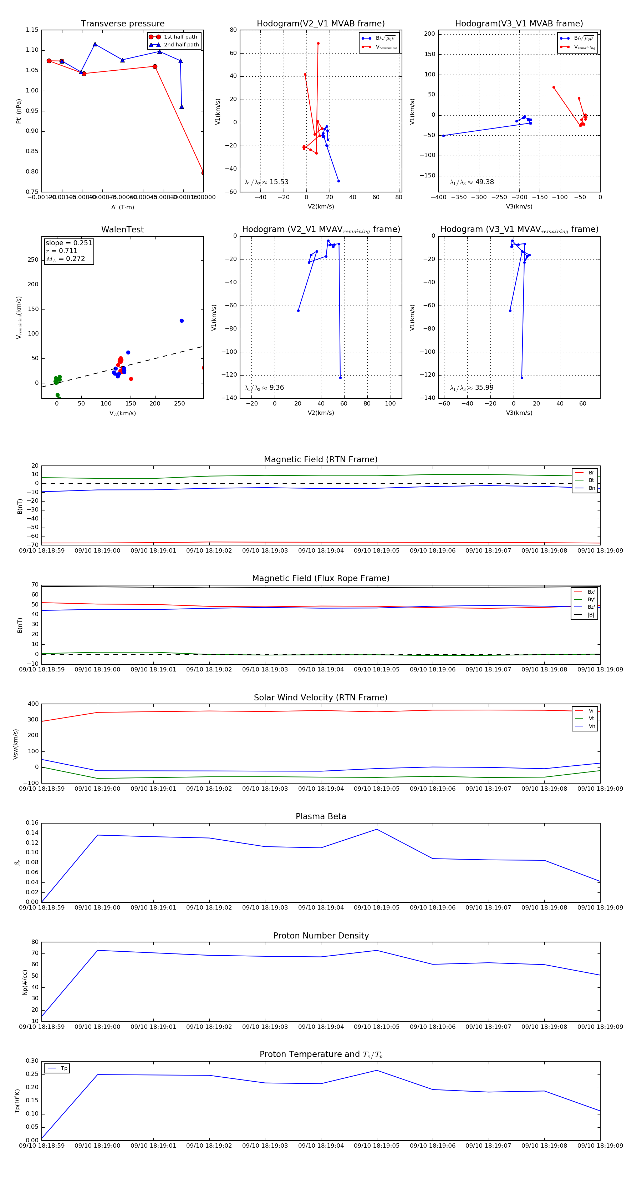
Task: Click the "Magnetic Field (Flux Rope Frame)" title
Action: (321, 578)
